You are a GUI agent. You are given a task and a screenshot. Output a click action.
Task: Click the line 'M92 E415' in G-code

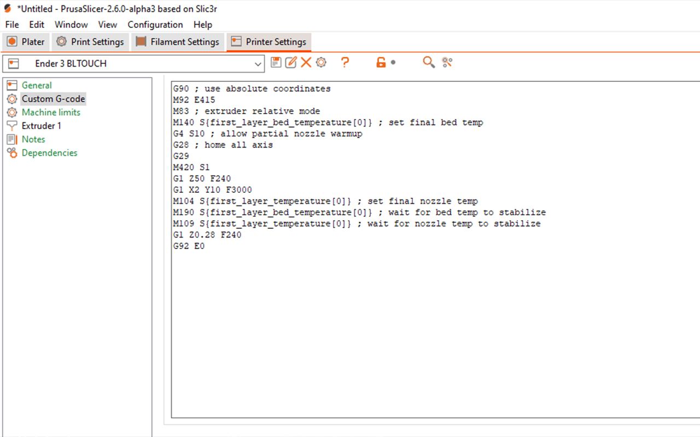pos(194,100)
